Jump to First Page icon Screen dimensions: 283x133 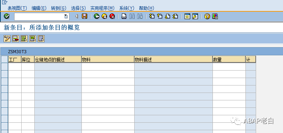[152, 16]
